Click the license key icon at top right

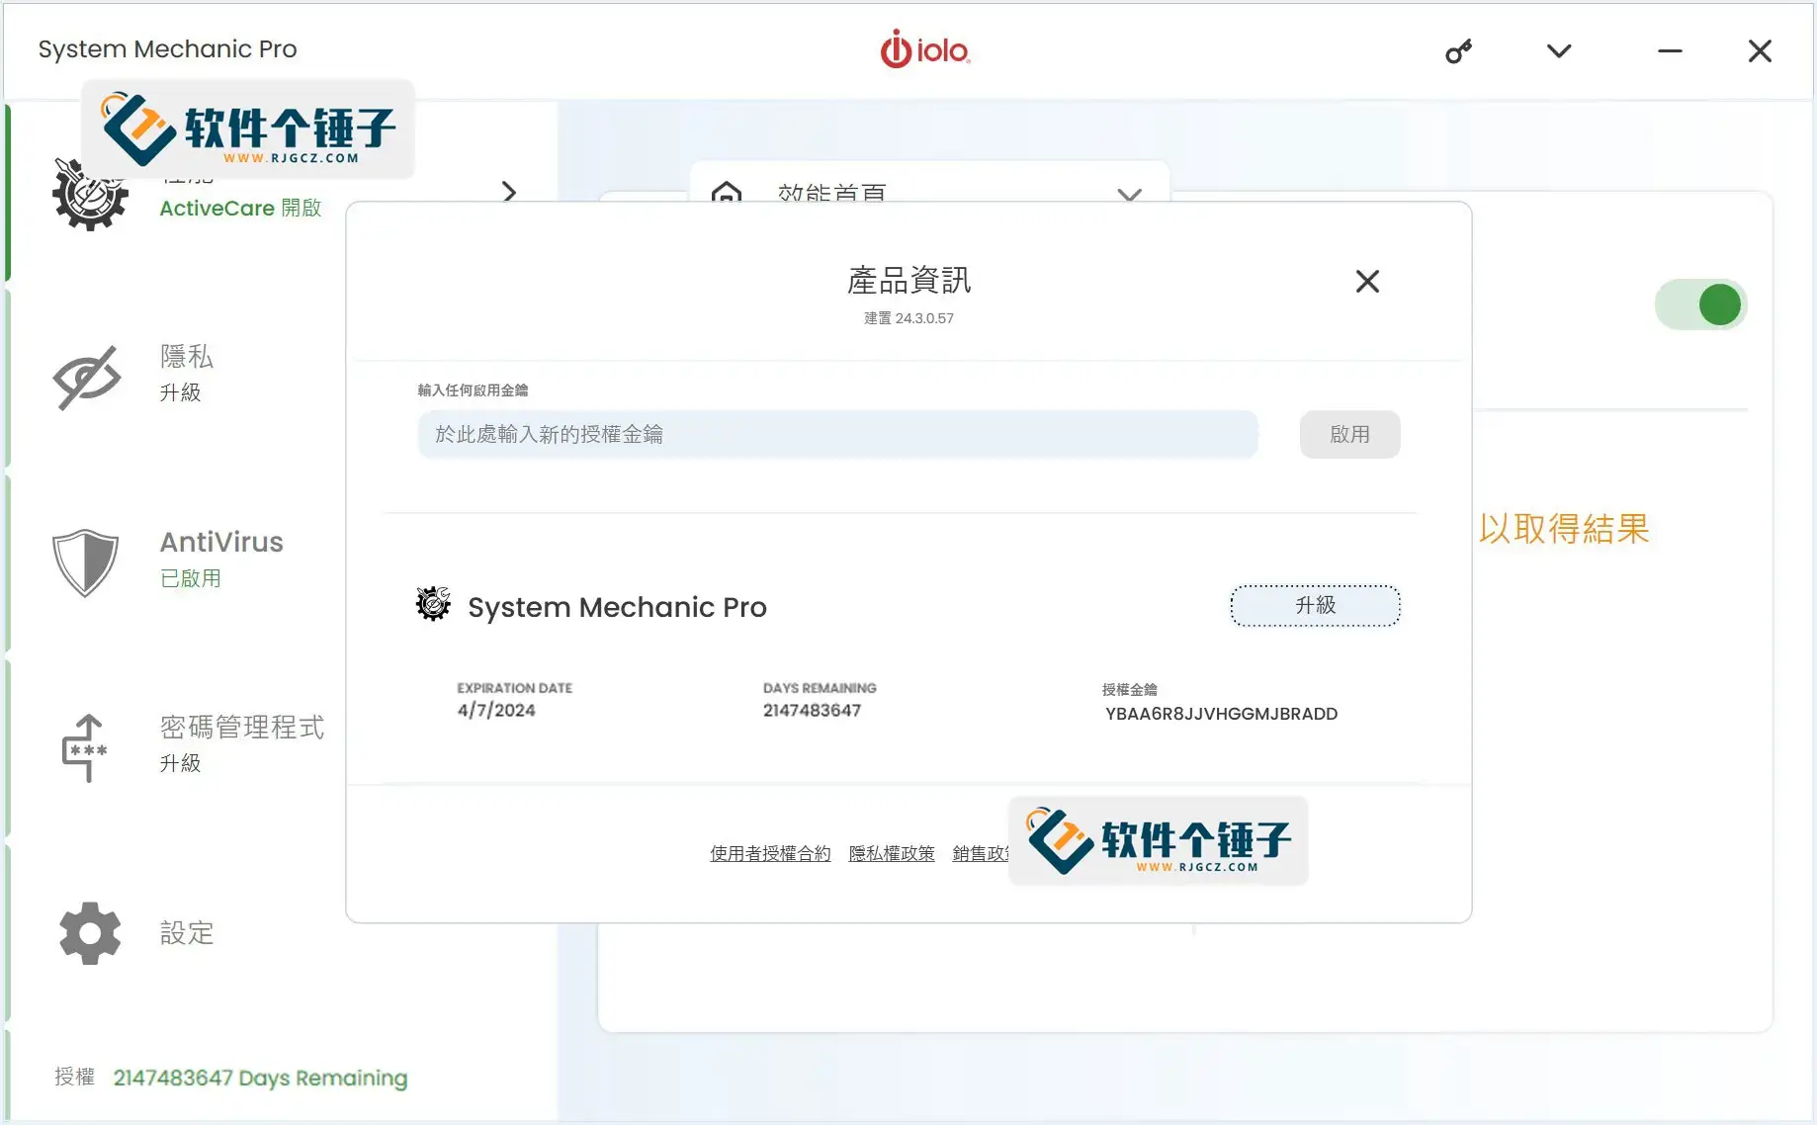click(x=1459, y=50)
